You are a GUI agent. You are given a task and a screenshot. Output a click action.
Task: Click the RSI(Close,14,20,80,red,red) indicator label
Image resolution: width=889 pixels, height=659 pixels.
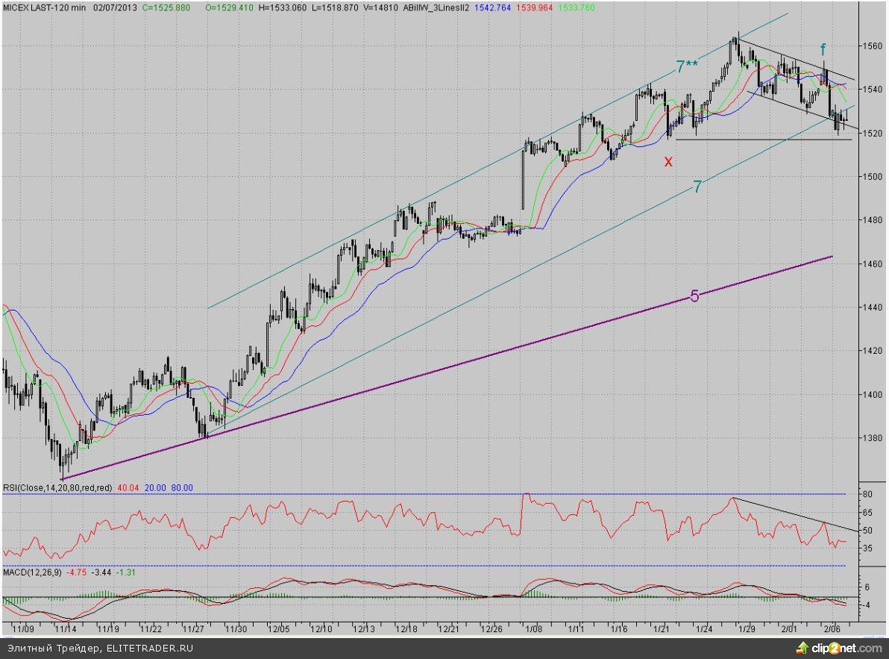(x=57, y=487)
